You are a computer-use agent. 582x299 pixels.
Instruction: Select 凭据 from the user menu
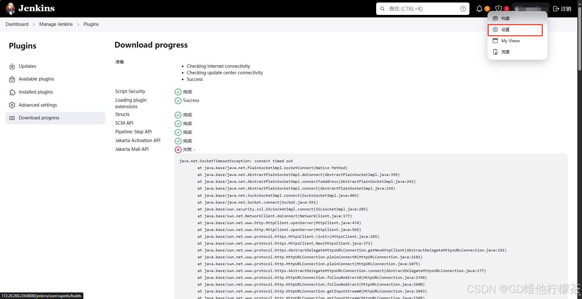pos(517,52)
